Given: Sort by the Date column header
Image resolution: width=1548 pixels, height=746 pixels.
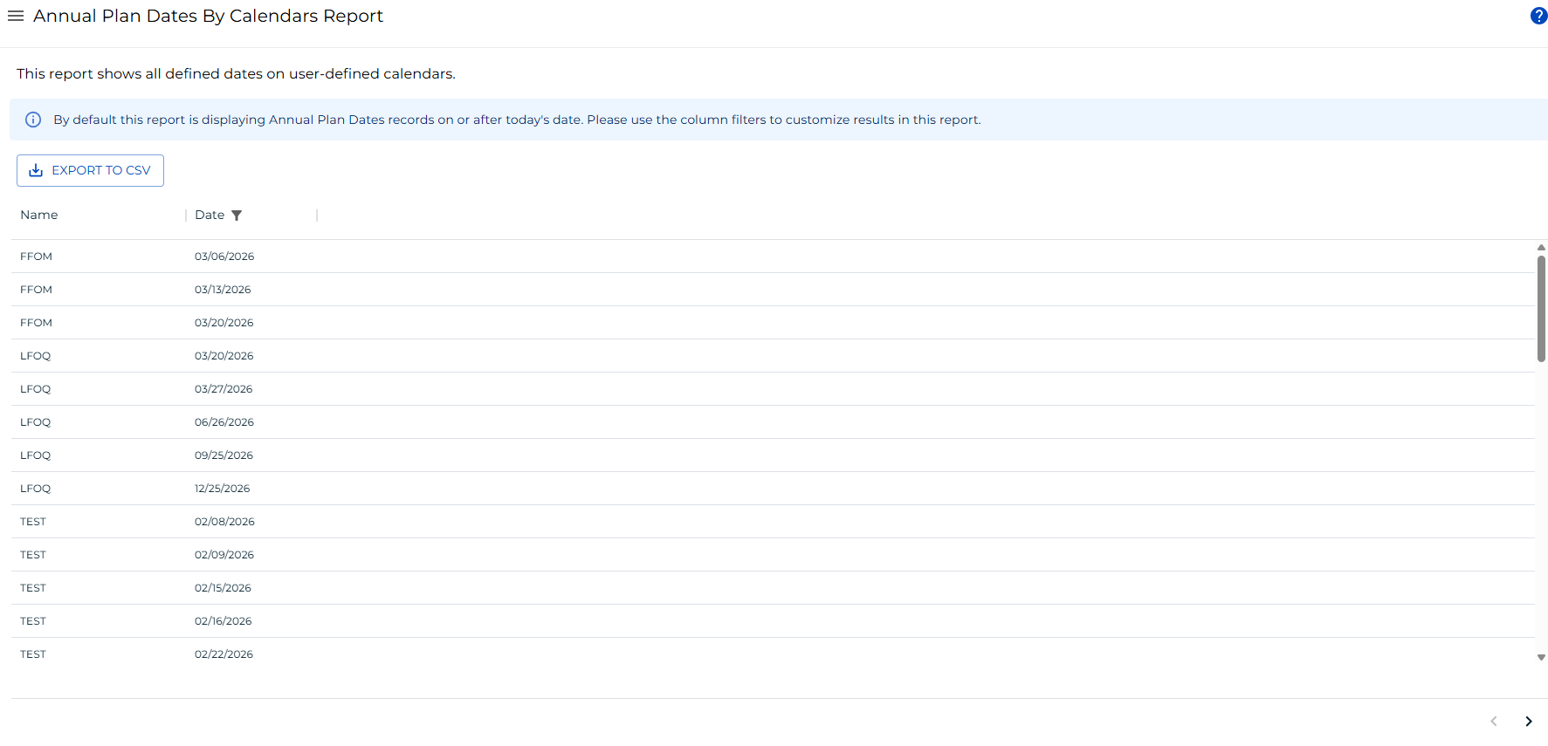Looking at the screenshot, I should click(210, 215).
